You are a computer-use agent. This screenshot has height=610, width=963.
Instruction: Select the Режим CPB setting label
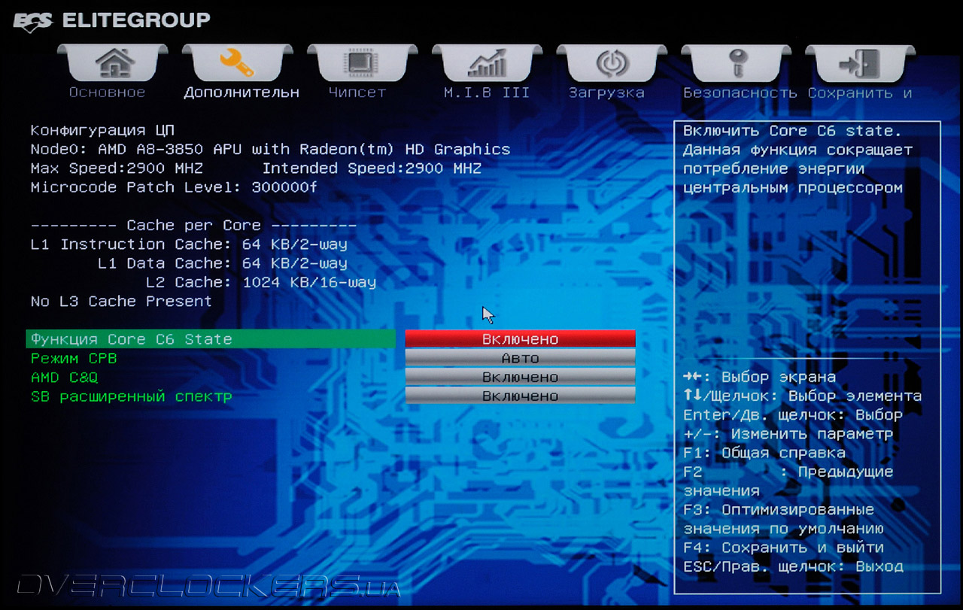[74, 358]
